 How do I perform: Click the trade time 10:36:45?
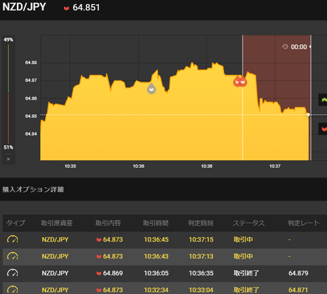[157, 239]
